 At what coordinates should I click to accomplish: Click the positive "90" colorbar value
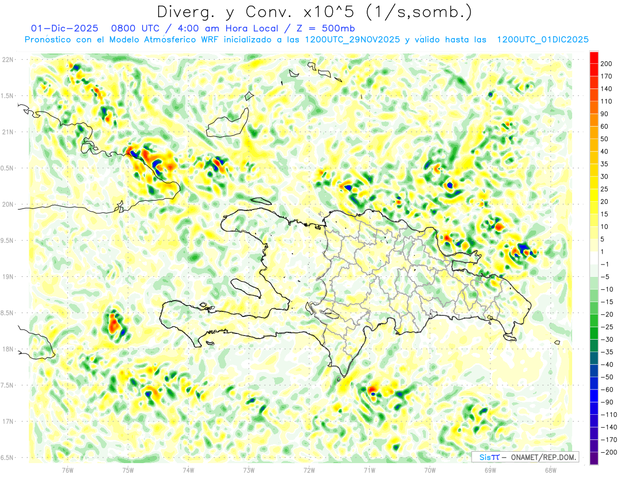coord(605,114)
